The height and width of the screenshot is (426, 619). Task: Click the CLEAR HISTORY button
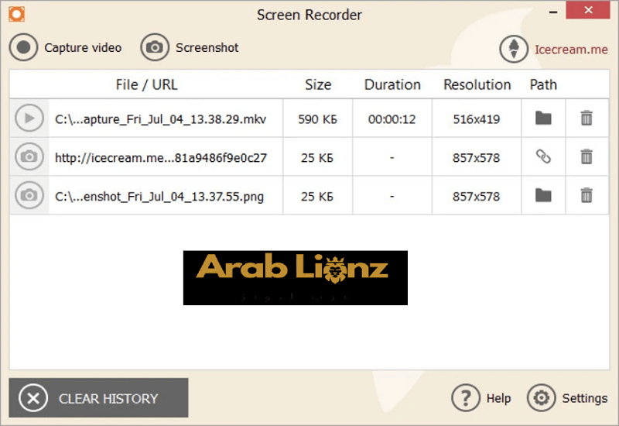coord(99,398)
